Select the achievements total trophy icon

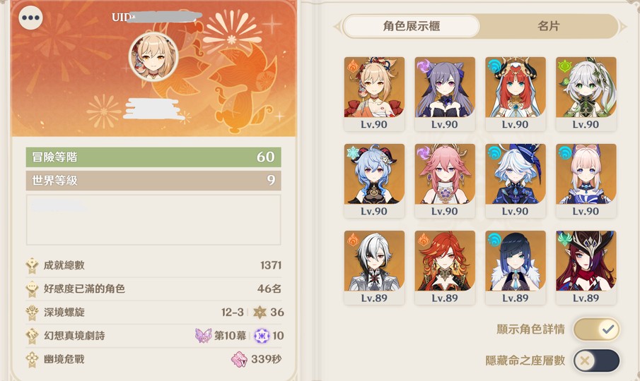click(32, 265)
